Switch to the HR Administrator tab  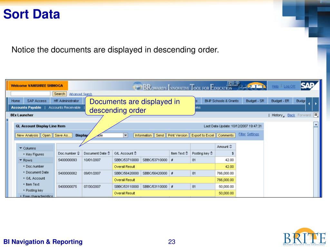point(66,101)
